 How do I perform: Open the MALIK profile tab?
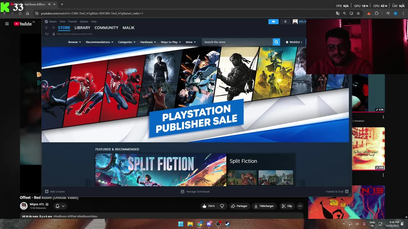pyautogui.click(x=128, y=28)
